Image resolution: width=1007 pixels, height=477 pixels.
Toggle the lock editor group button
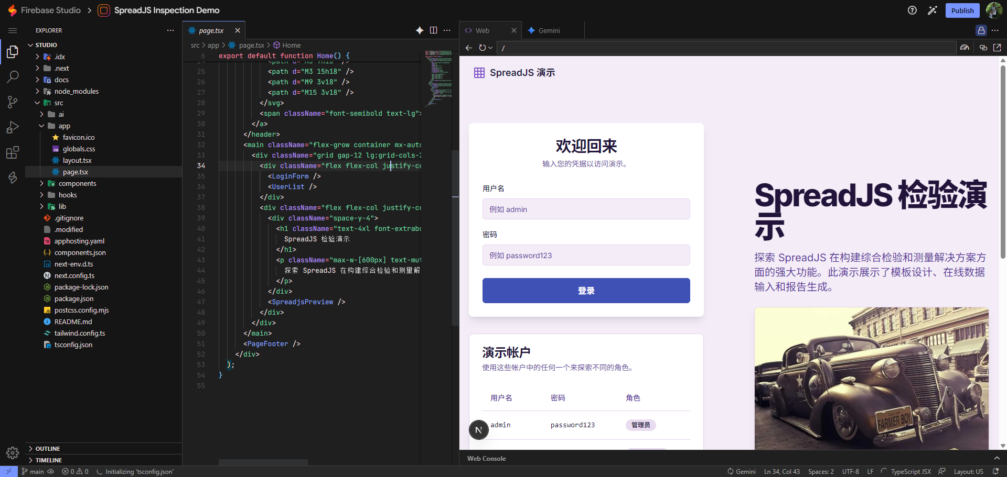(981, 30)
